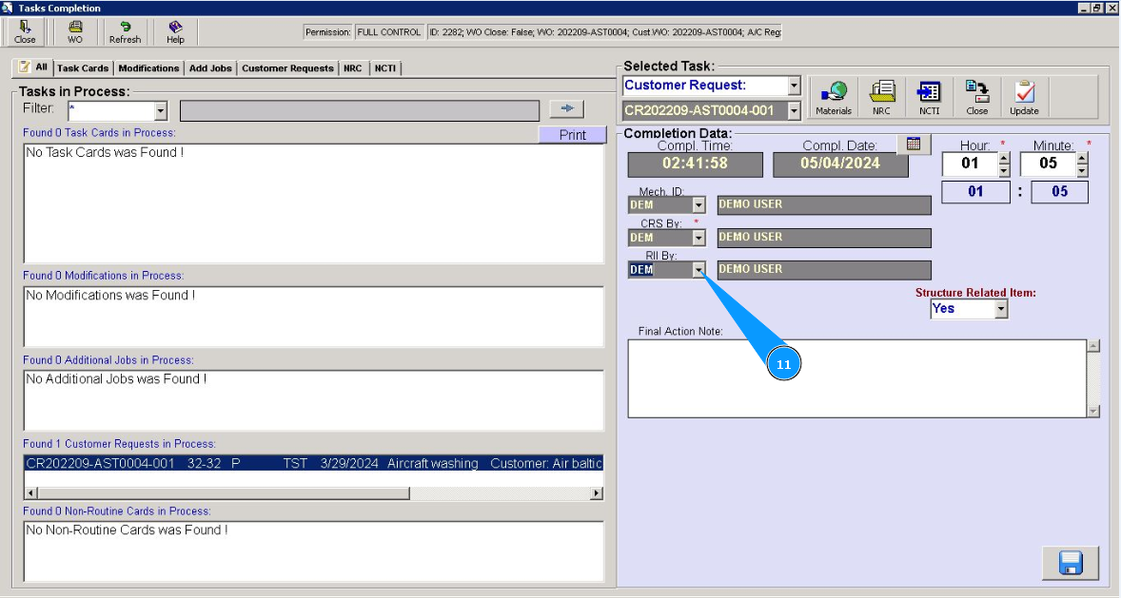Decrease the Hour stepper value
1121x598 pixels.
tap(1005, 171)
